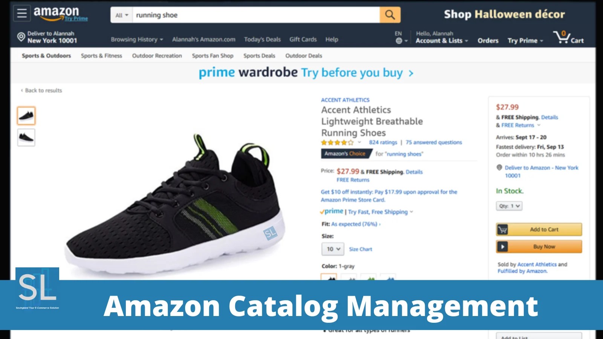The image size is (603, 339).
Task: Open the shopping cart icon
Action: [568, 37]
